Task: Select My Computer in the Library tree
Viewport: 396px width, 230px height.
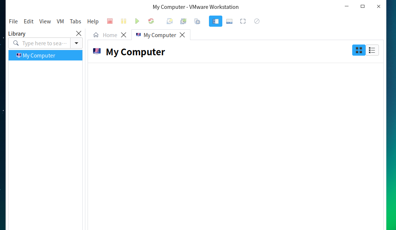Action: [x=45, y=55]
